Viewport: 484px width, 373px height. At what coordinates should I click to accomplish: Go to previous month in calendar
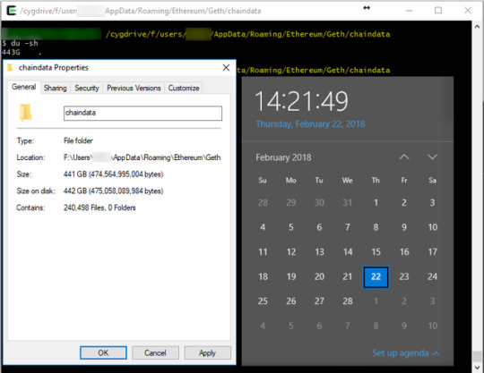(x=404, y=157)
